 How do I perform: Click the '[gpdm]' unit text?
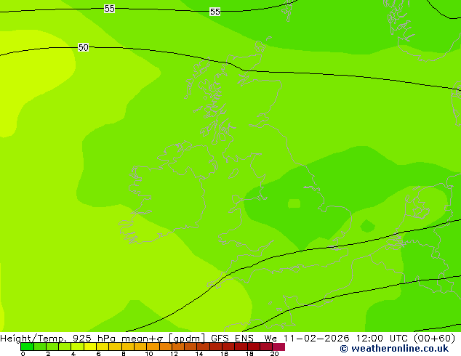[x=187, y=339]
